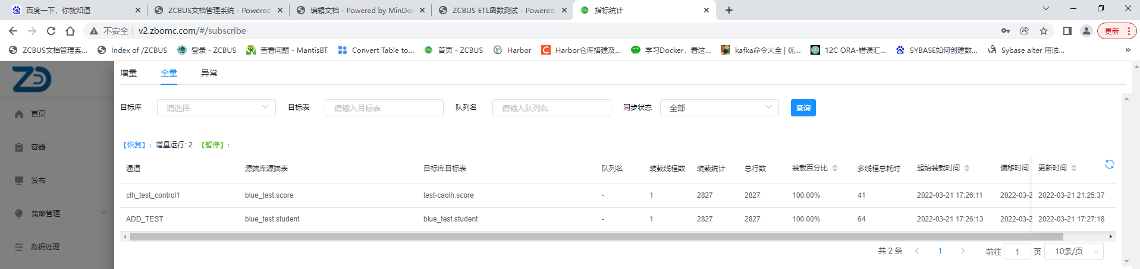Screen dimensions: 1140x269
Task: Open the 学习Docker bookmark
Action: (671, 50)
